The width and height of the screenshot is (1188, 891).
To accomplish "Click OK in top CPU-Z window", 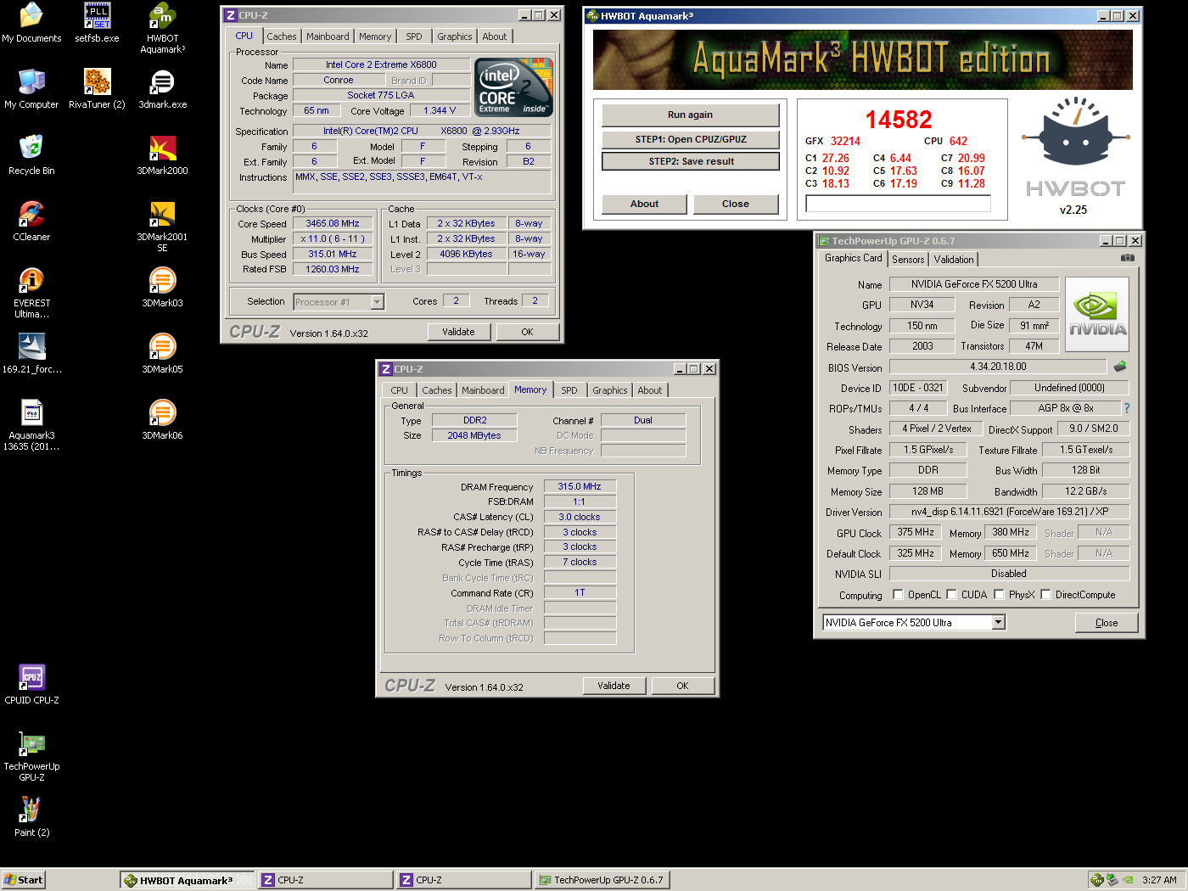I will [x=527, y=332].
